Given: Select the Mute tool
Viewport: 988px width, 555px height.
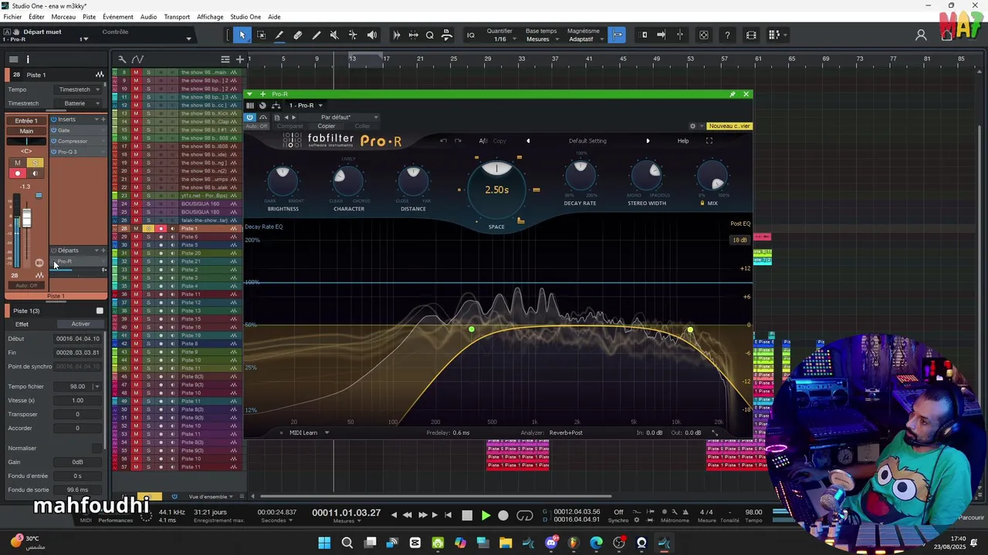Looking at the screenshot, I should (334, 35).
